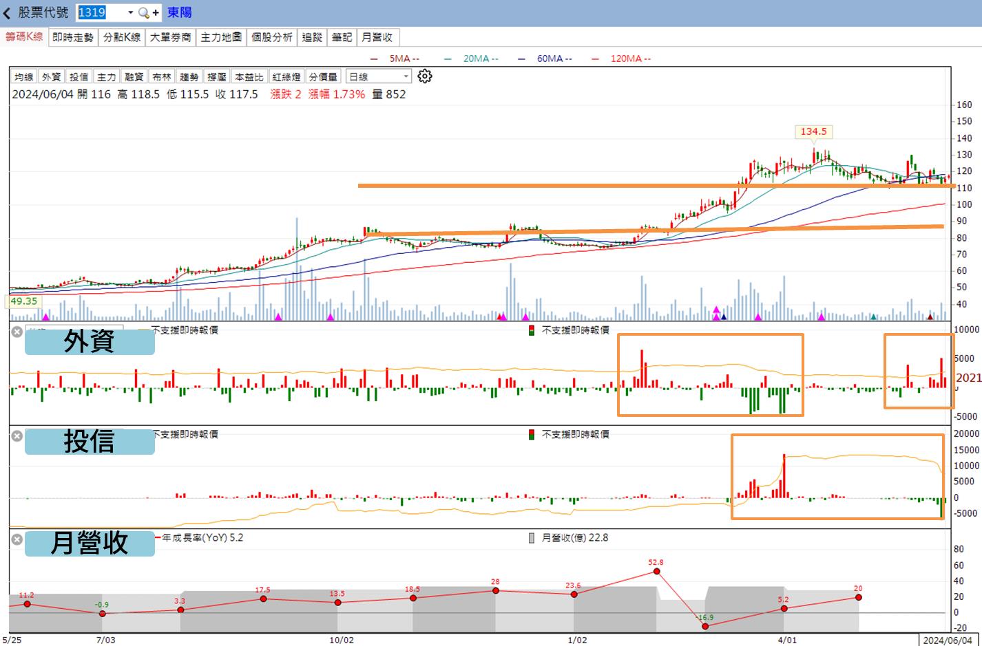
Task: Switch to the 即時走勢 tab
Action: click(x=73, y=37)
